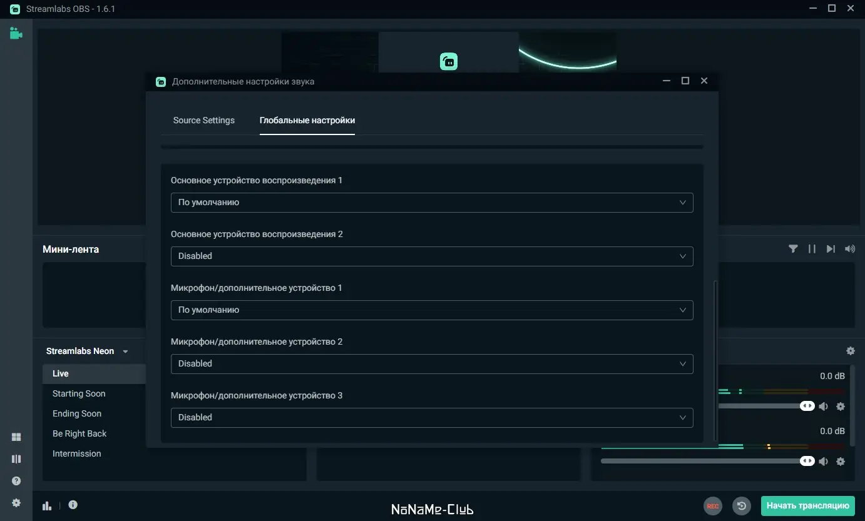This screenshot has height=521, width=865.
Task: Select the Live scene
Action: click(x=94, y=373)
